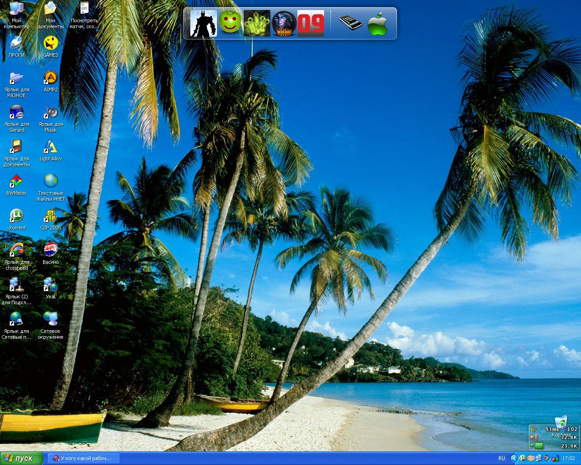Select the AIMP2 desktop shortcut
The image size is (581, 465).
50,79
